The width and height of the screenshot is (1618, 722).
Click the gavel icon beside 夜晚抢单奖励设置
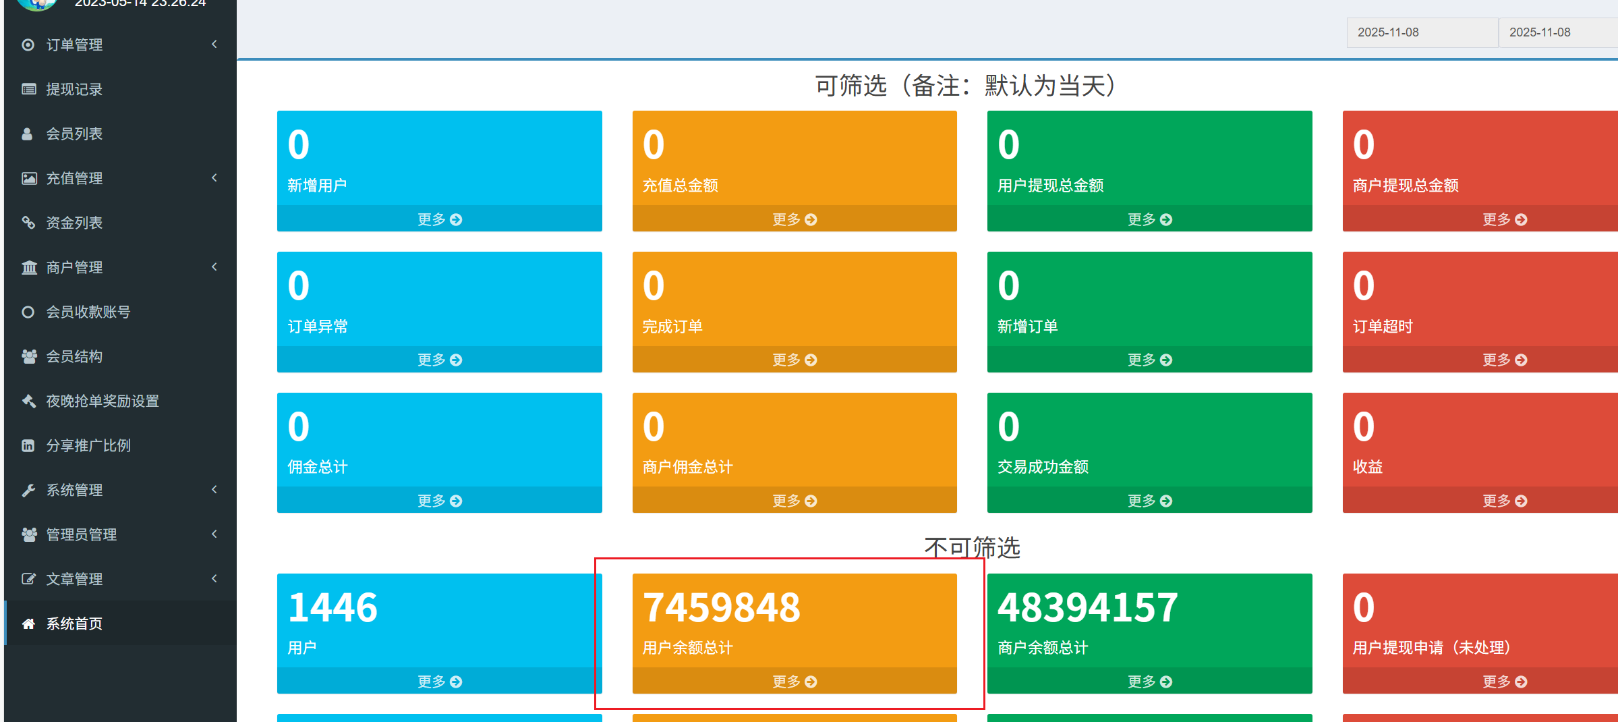click(x=28, y=401)
